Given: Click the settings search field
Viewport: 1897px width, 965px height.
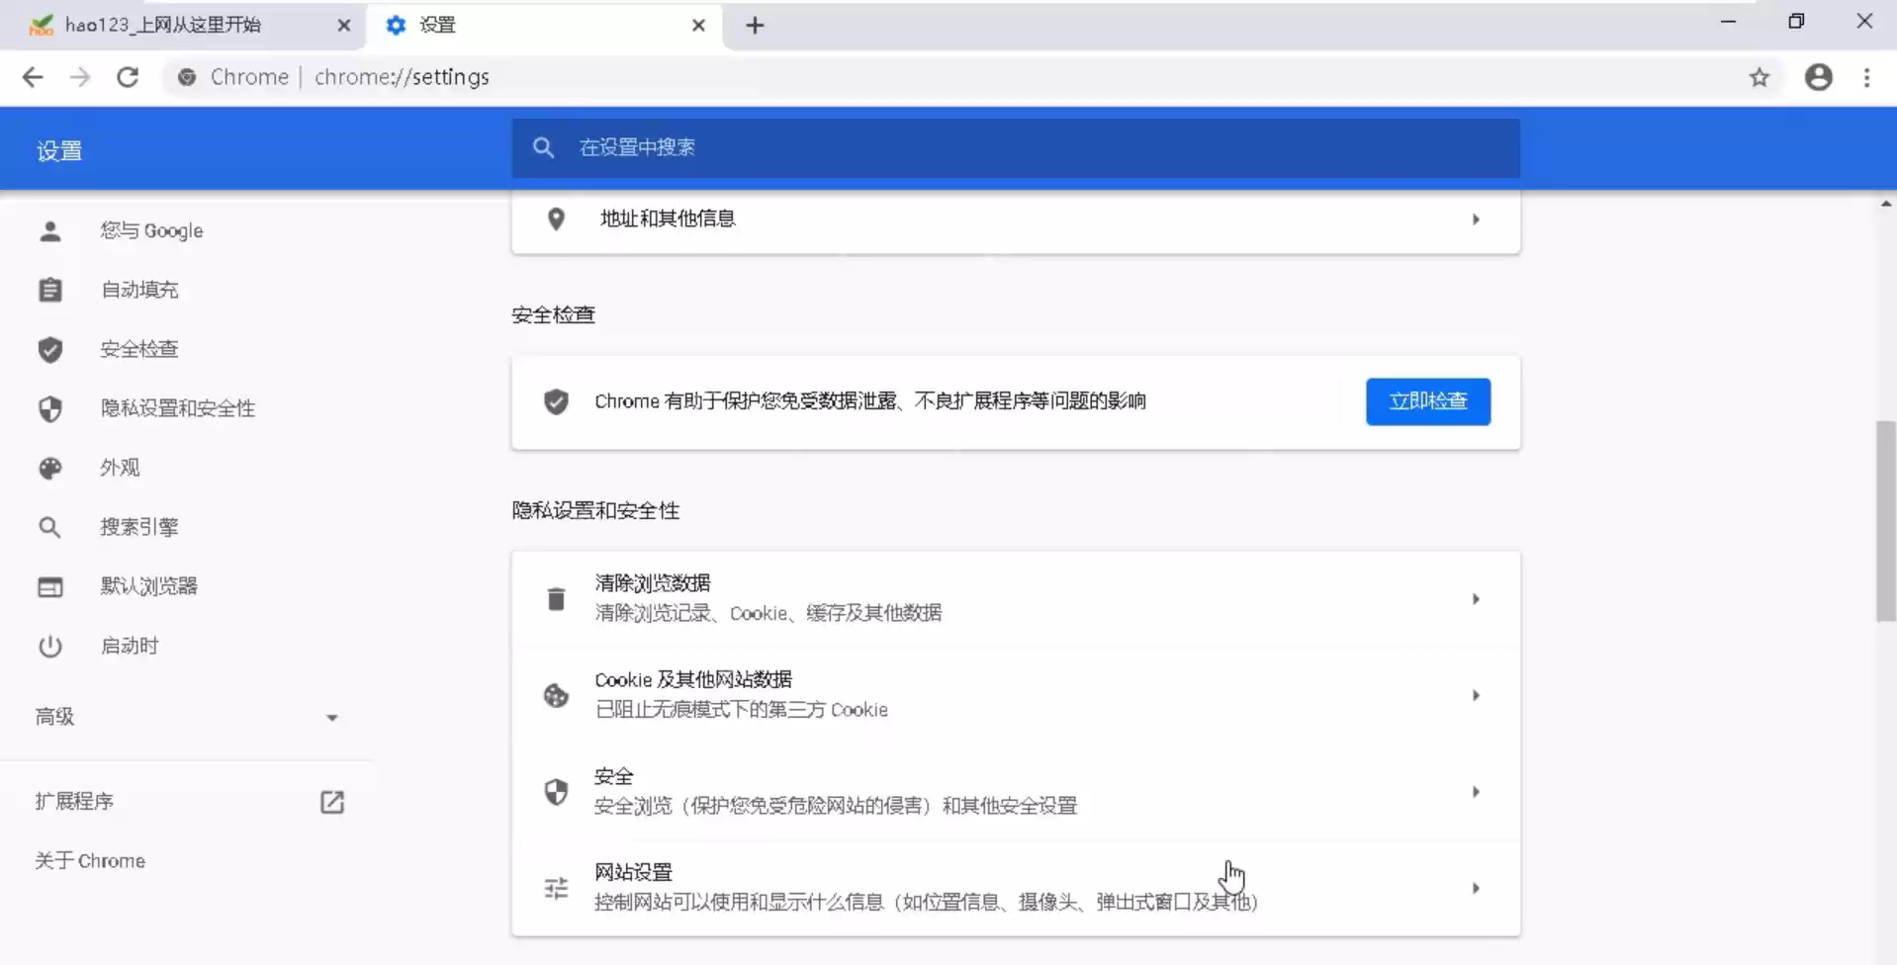Looking at the screenshot, I should click(989, 147).
